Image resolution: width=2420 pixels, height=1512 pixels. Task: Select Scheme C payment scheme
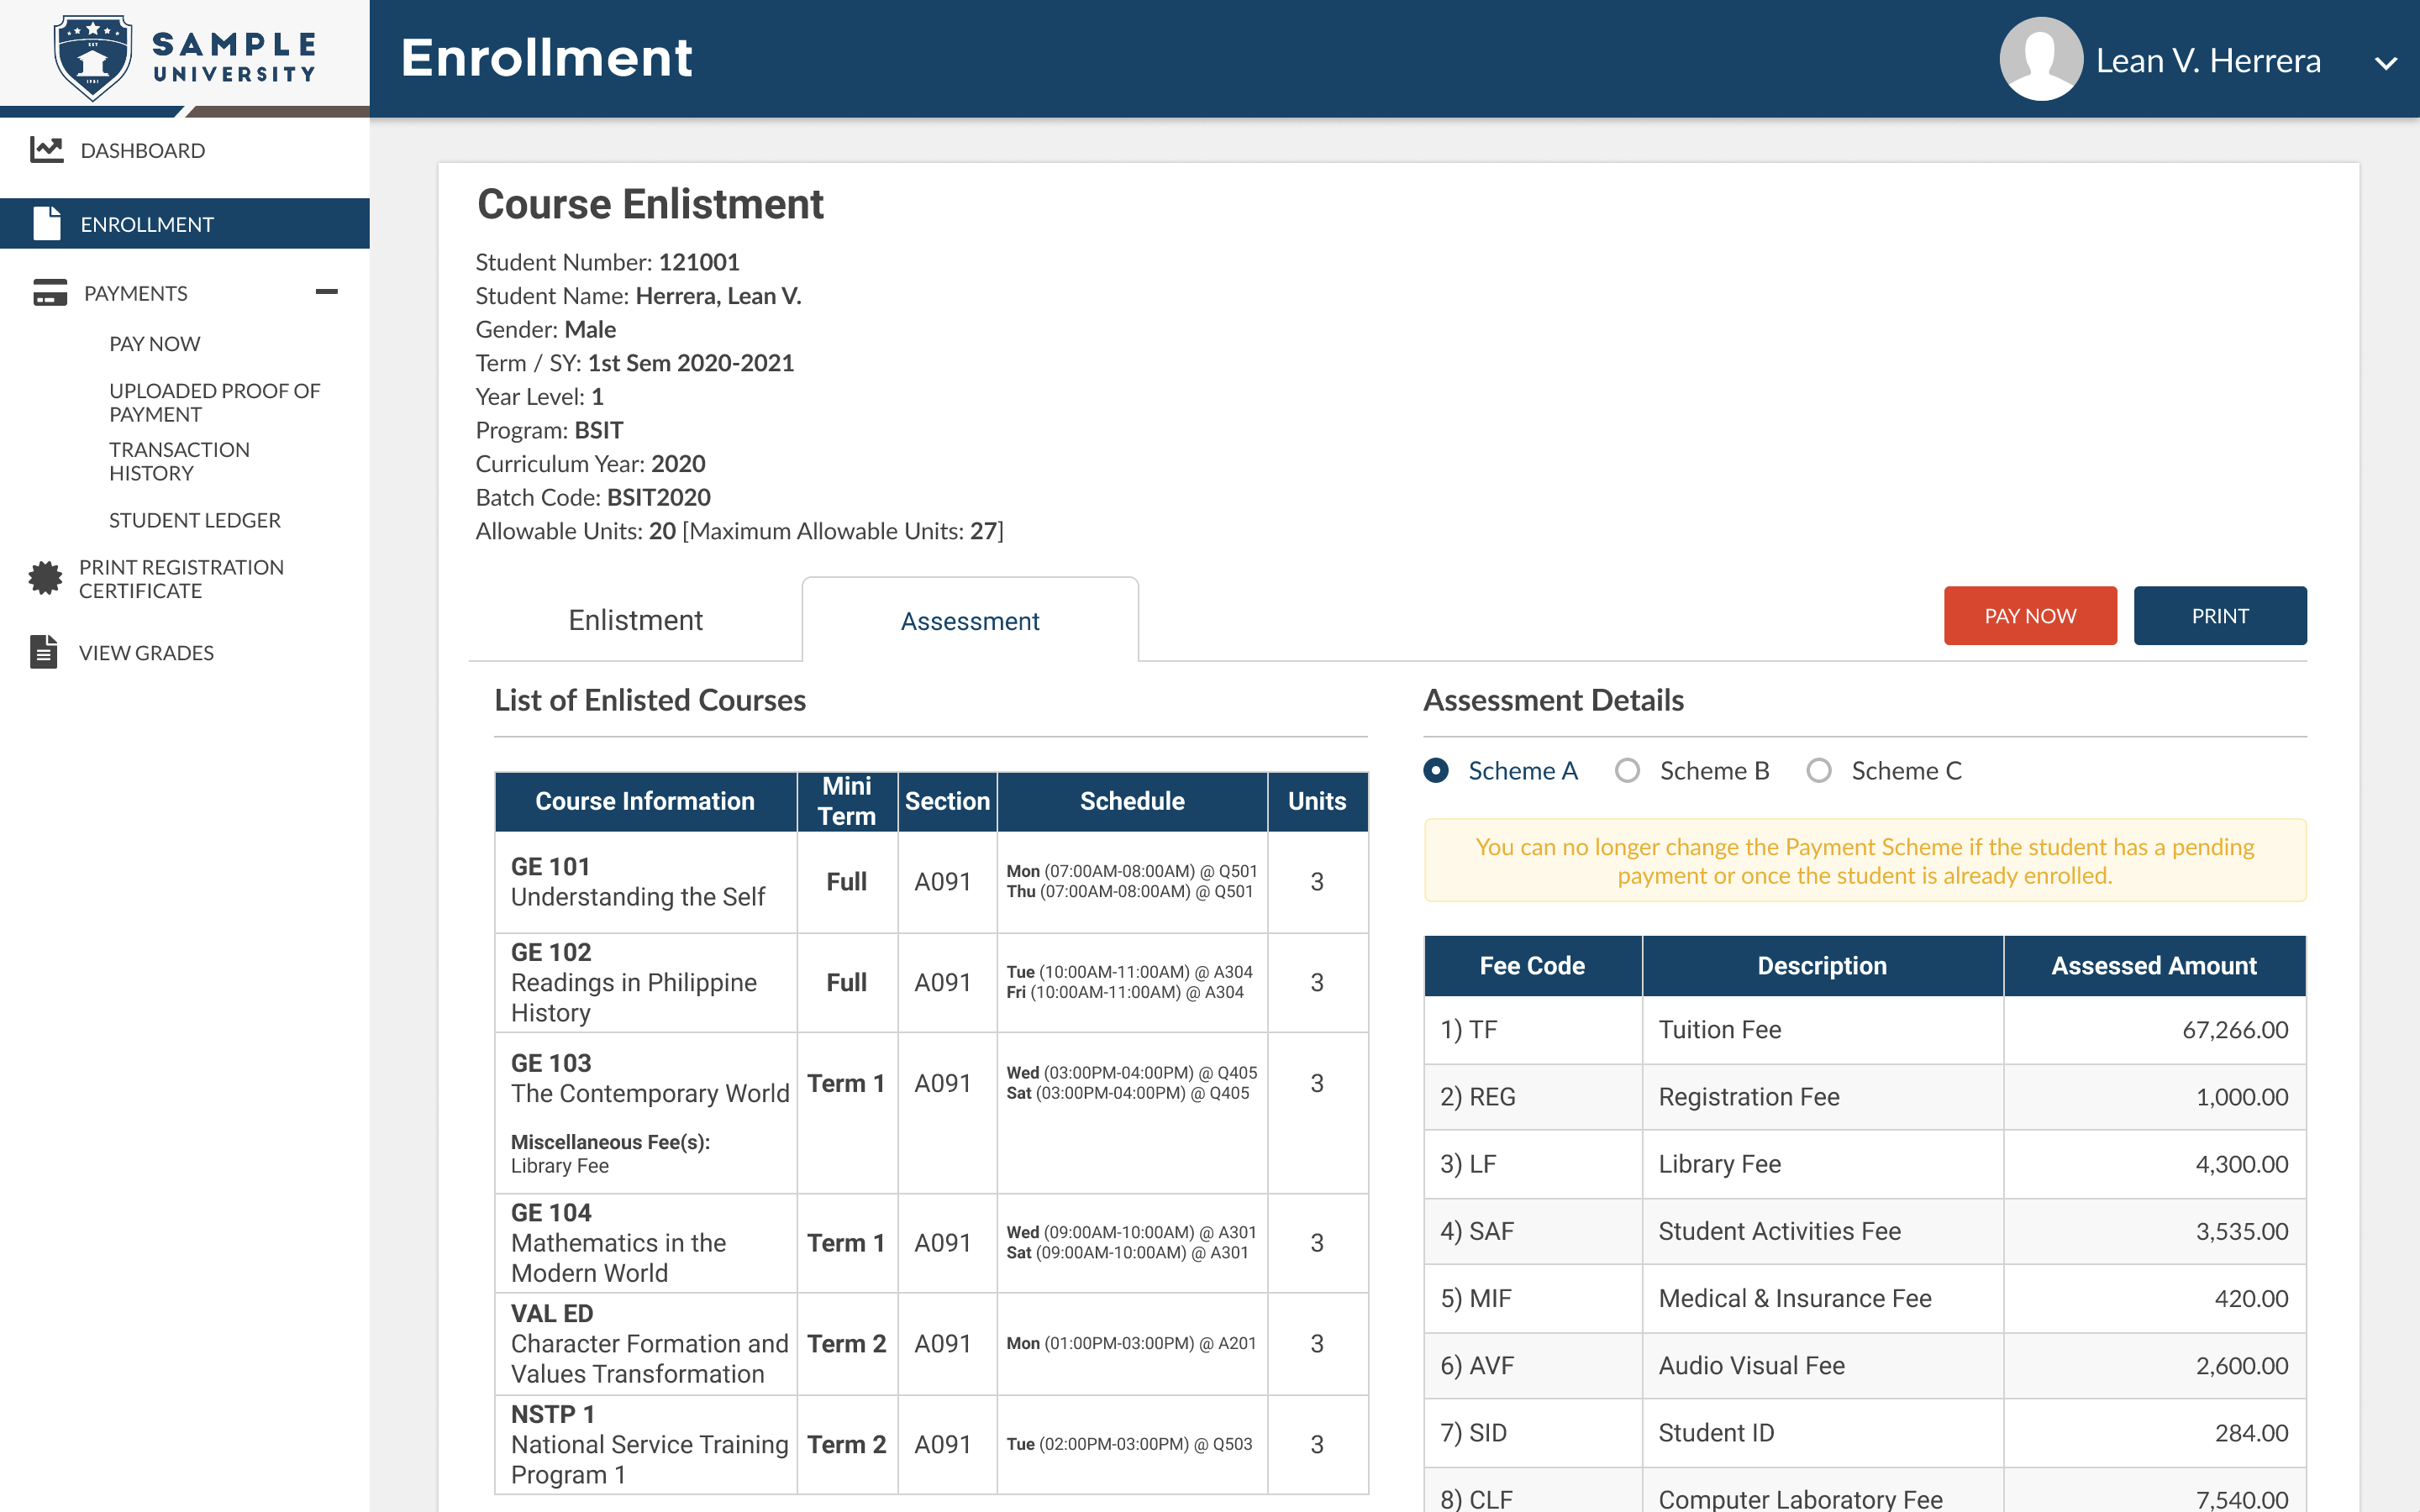[x=1820, y=770]
